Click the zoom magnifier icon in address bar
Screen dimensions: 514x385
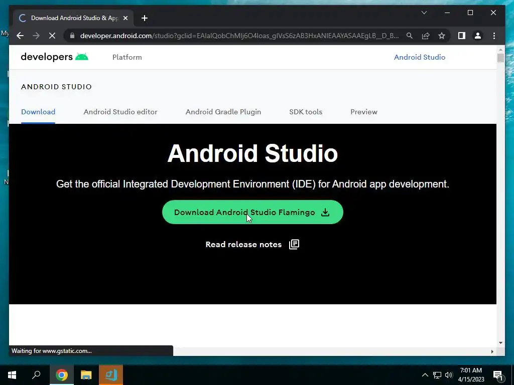[x=410, y=36]
